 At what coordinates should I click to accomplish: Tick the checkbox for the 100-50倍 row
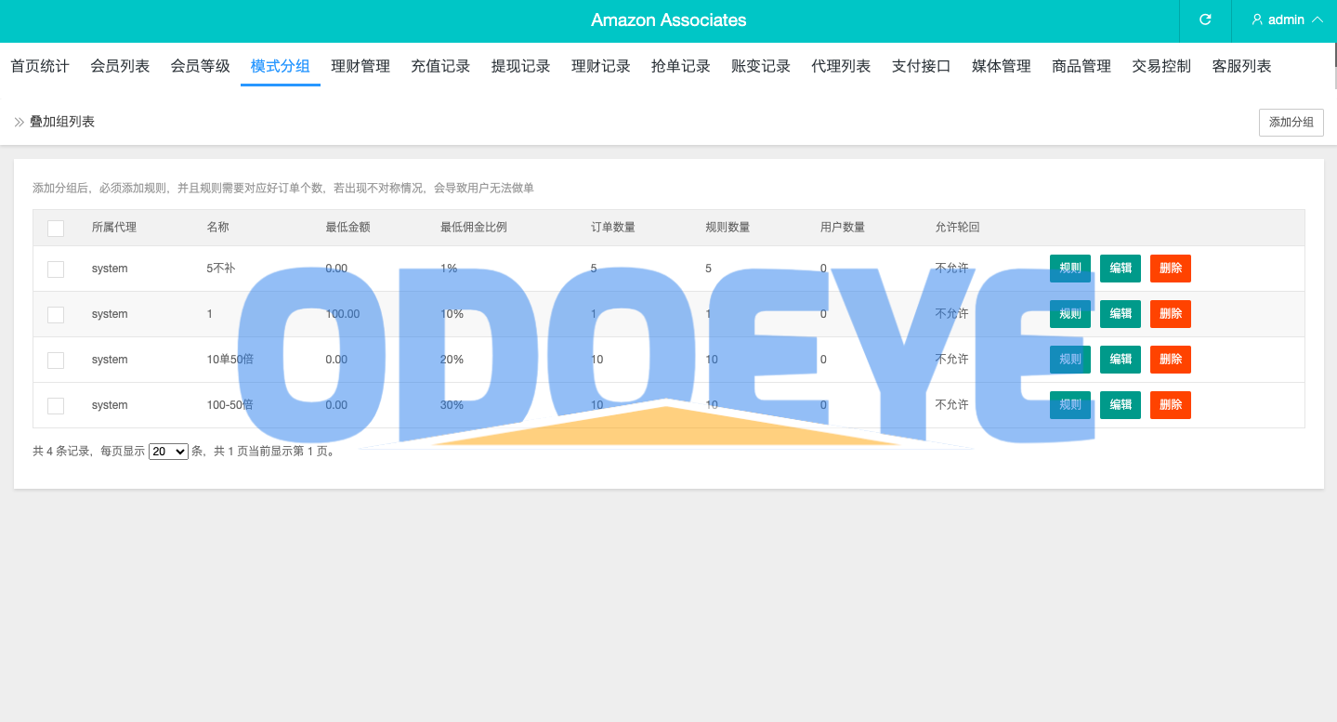(x=56, y=405)
